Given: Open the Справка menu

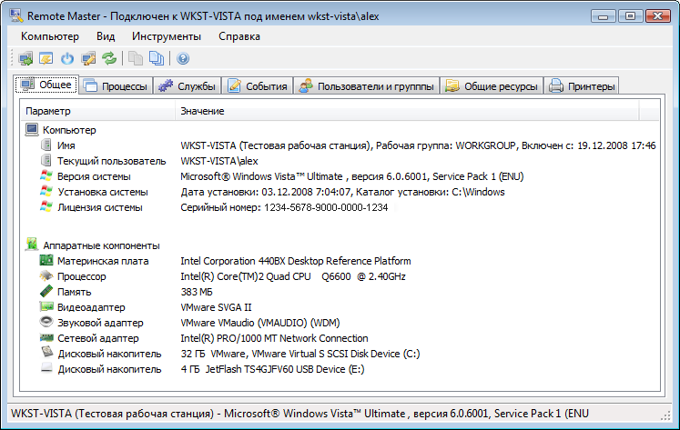Looking at the screenshot, I should (239, 36).
